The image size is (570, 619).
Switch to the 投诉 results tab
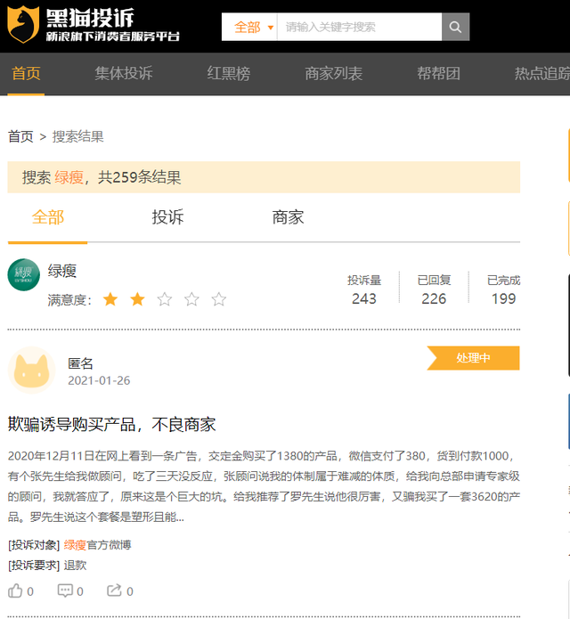click(x=167, y=217)
